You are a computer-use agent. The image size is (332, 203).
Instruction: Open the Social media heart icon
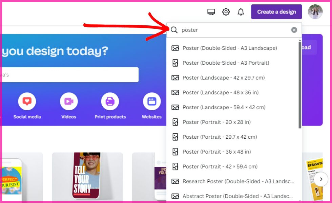(27, 101)
